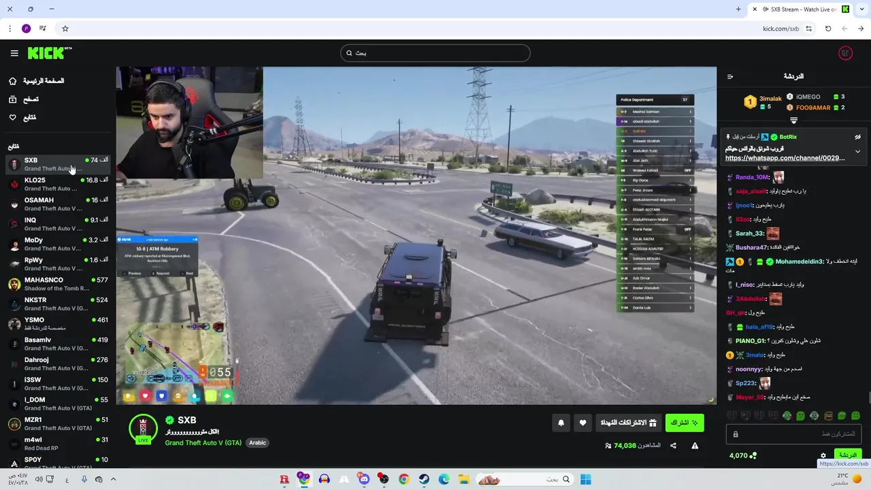The image size is (871, 490).
Task: Select the Arabic language tag
Action: click(257, 442)
